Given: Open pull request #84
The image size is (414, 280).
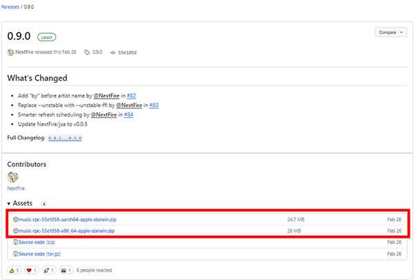Looking at the screenshot, I should coord(128,114).
